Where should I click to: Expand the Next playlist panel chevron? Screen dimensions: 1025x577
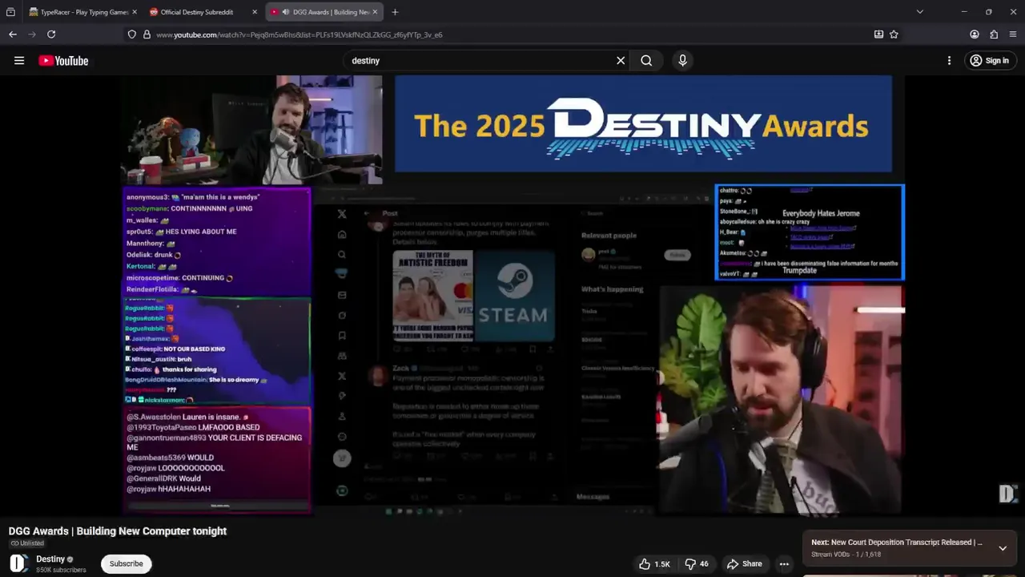[1002, 548]
